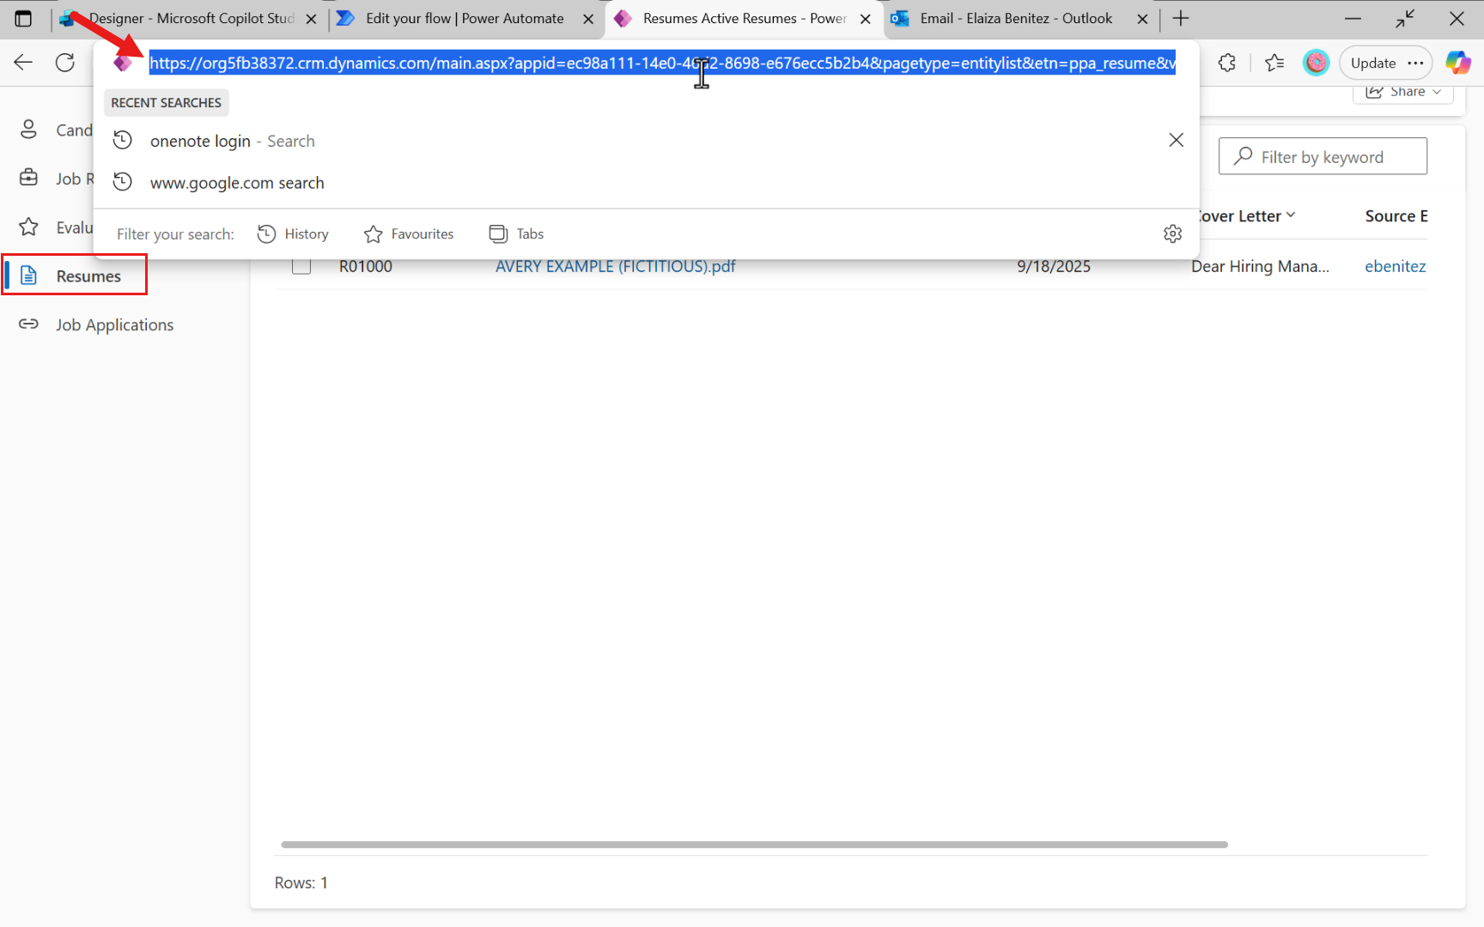The height and width of the screenshot is (927, 1484).
Task: Click the favourites star icon
Action: (1274, 62)
